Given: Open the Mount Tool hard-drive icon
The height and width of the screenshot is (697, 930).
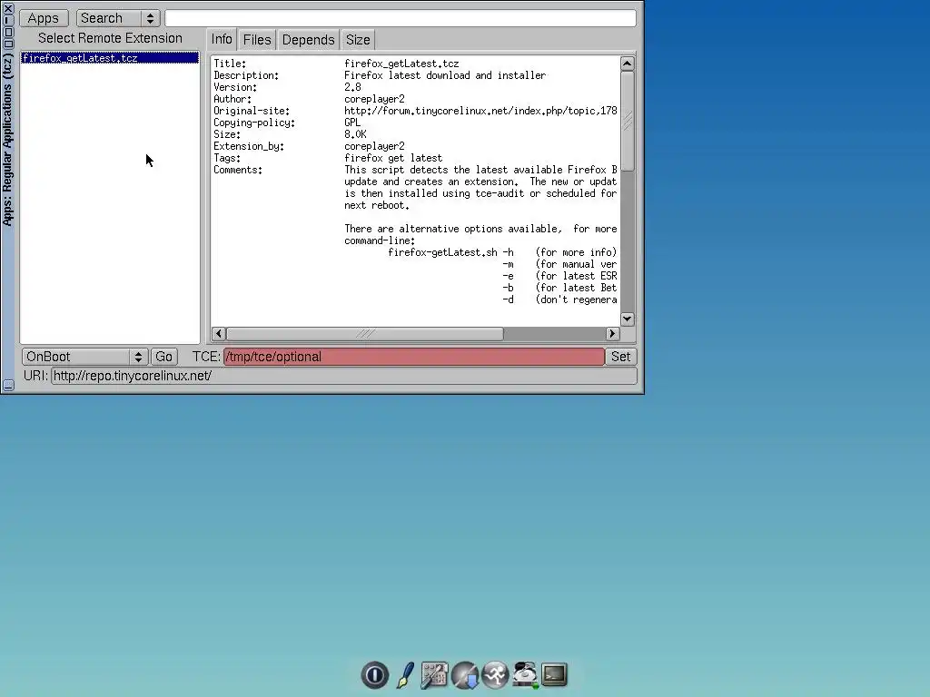Looking at the screenshot, I should 525,674.
